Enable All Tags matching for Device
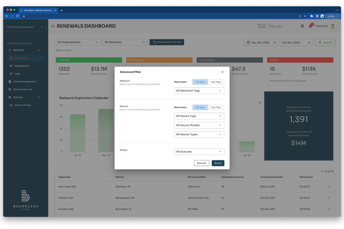This screenshot has width=344, height=229. point(200,107)
